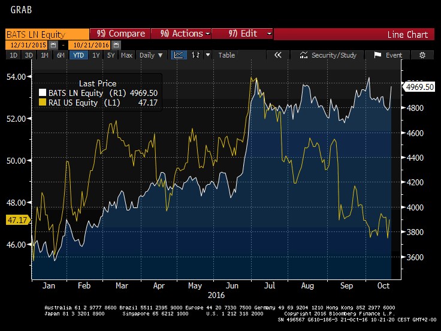
Task: Switch to the Table view
Action: 226,55
